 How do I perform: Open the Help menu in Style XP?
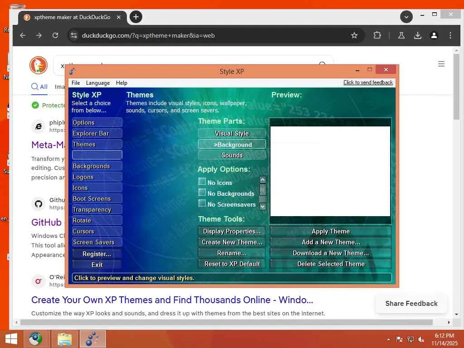click(121, 83)
